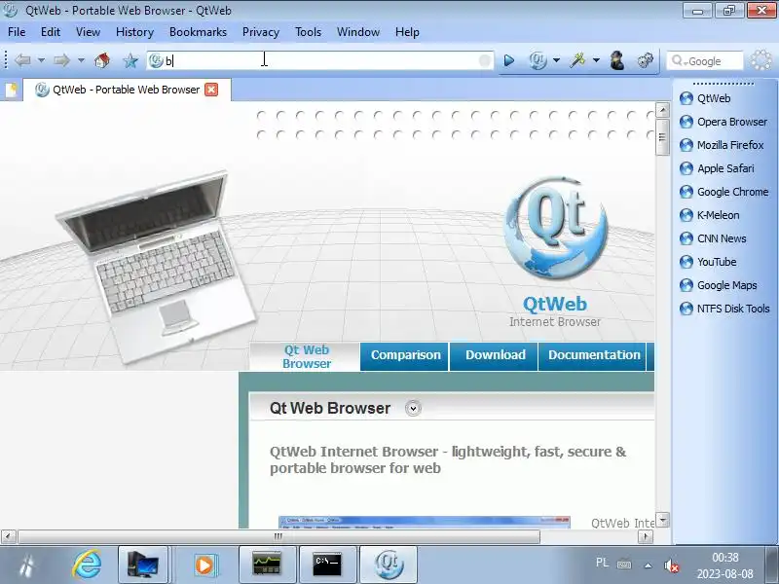Open the Download page tab
The width and height of the screenshot is (779, 584).
[495, 355]
